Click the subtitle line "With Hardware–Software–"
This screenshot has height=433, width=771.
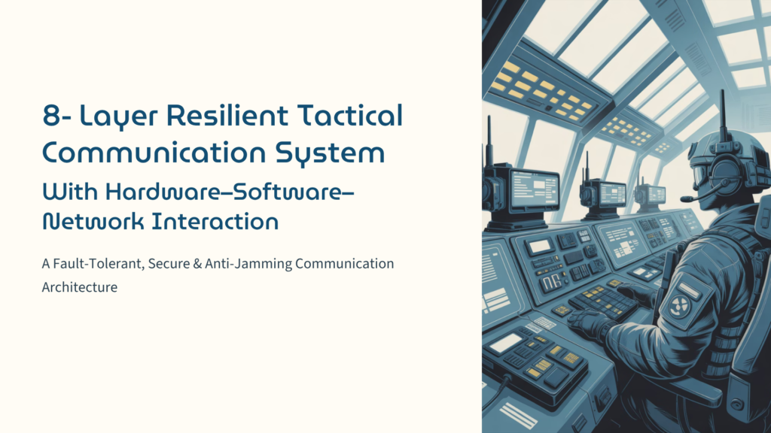tap(198, 192)
